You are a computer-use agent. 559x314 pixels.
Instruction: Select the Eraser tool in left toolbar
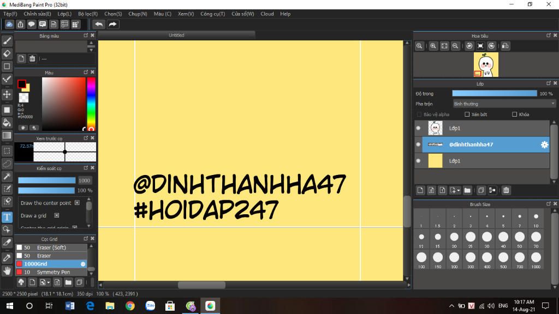point(7,53)
